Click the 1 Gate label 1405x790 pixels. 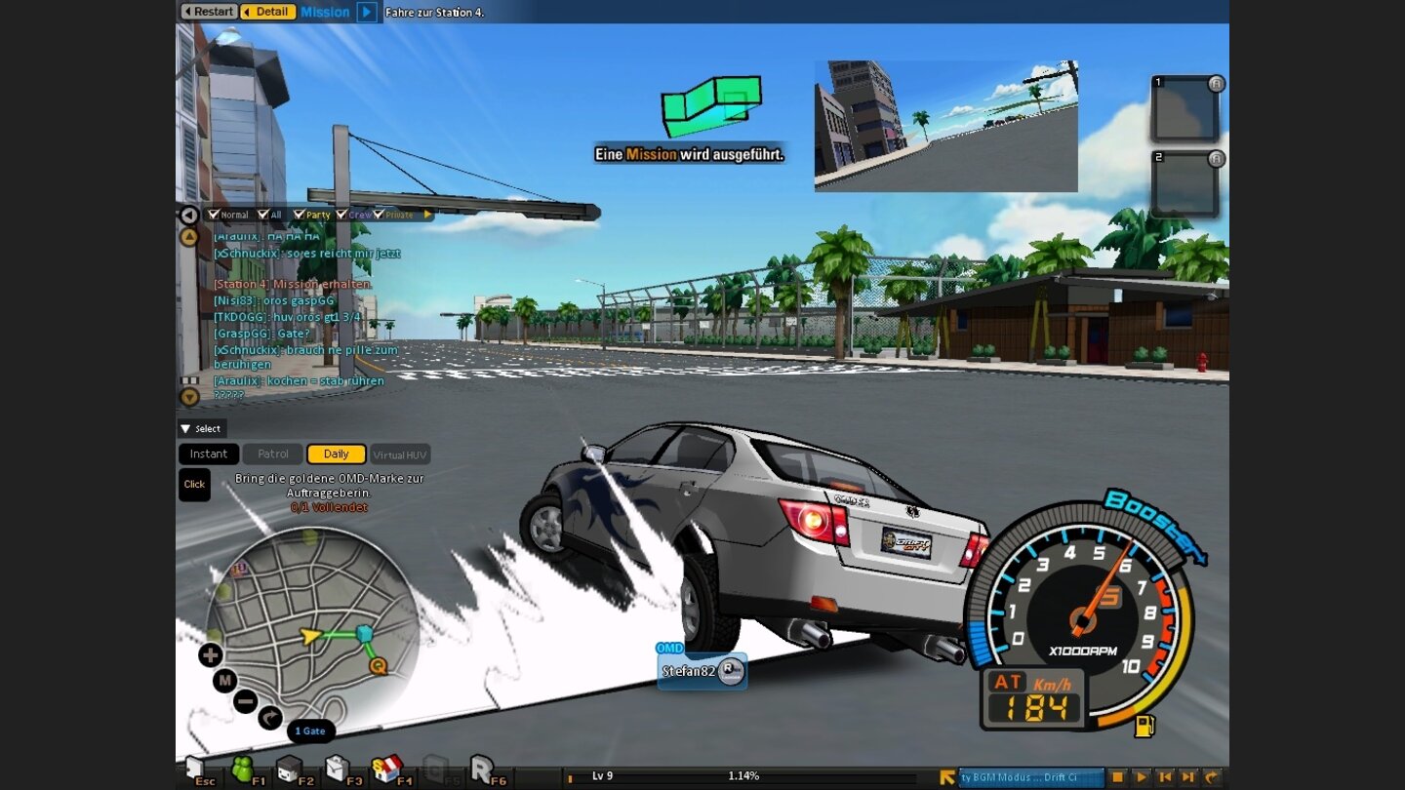(x=310, y=731)
